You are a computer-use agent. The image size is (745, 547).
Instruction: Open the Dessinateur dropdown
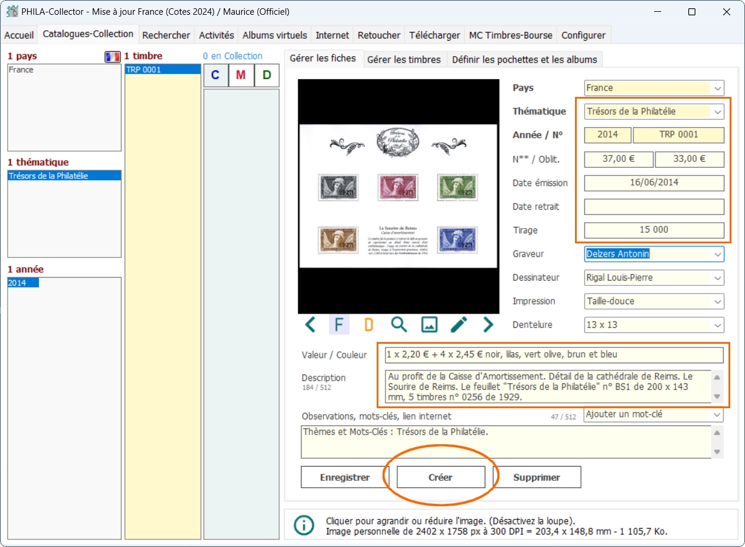[717, 278]
